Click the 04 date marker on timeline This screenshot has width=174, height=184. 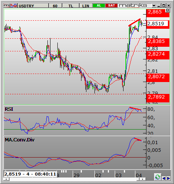[x=139, y=175]
